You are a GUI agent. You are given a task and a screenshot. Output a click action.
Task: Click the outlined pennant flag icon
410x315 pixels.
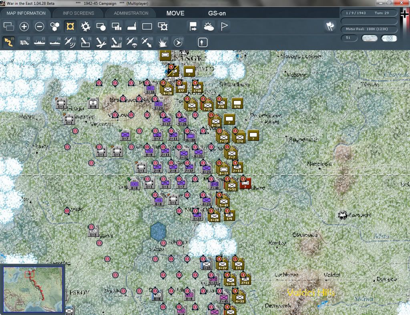point(224,26)
